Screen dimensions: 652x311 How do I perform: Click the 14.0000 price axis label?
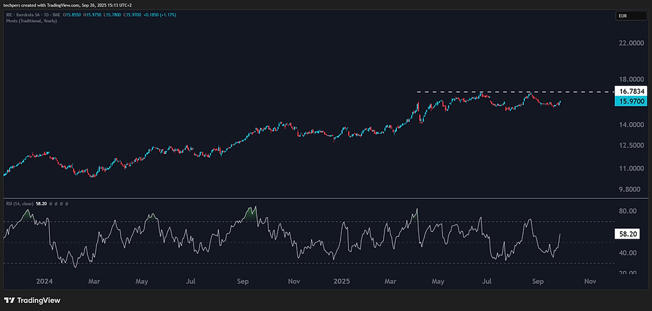pos(631,124)
